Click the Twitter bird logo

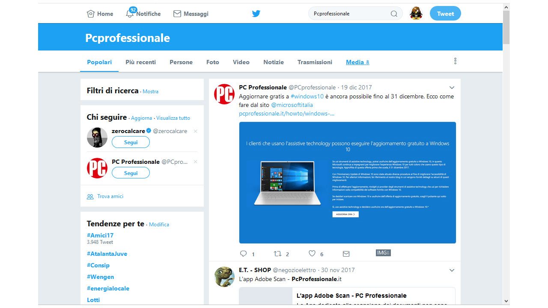(256, 14)
